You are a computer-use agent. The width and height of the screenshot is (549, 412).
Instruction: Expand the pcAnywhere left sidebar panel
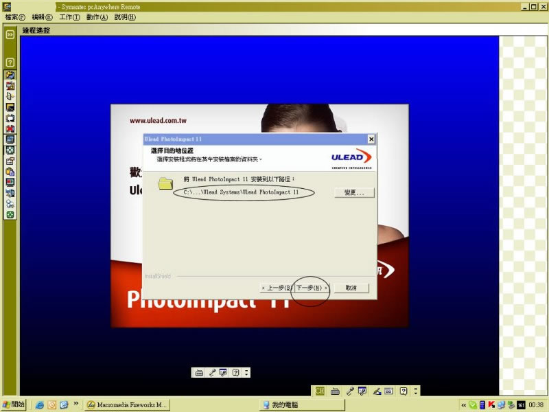10,34
